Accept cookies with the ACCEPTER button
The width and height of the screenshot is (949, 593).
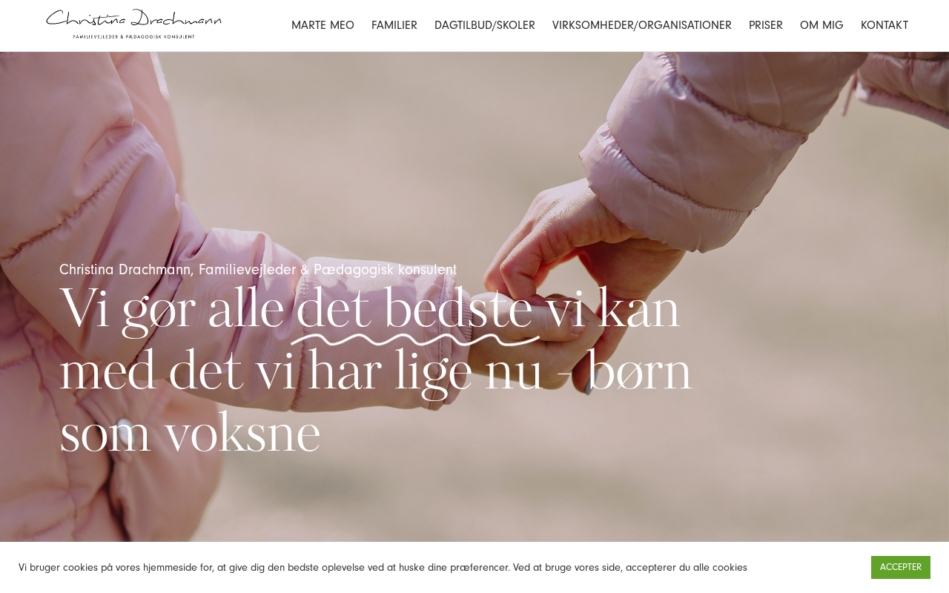click(901, 567)
